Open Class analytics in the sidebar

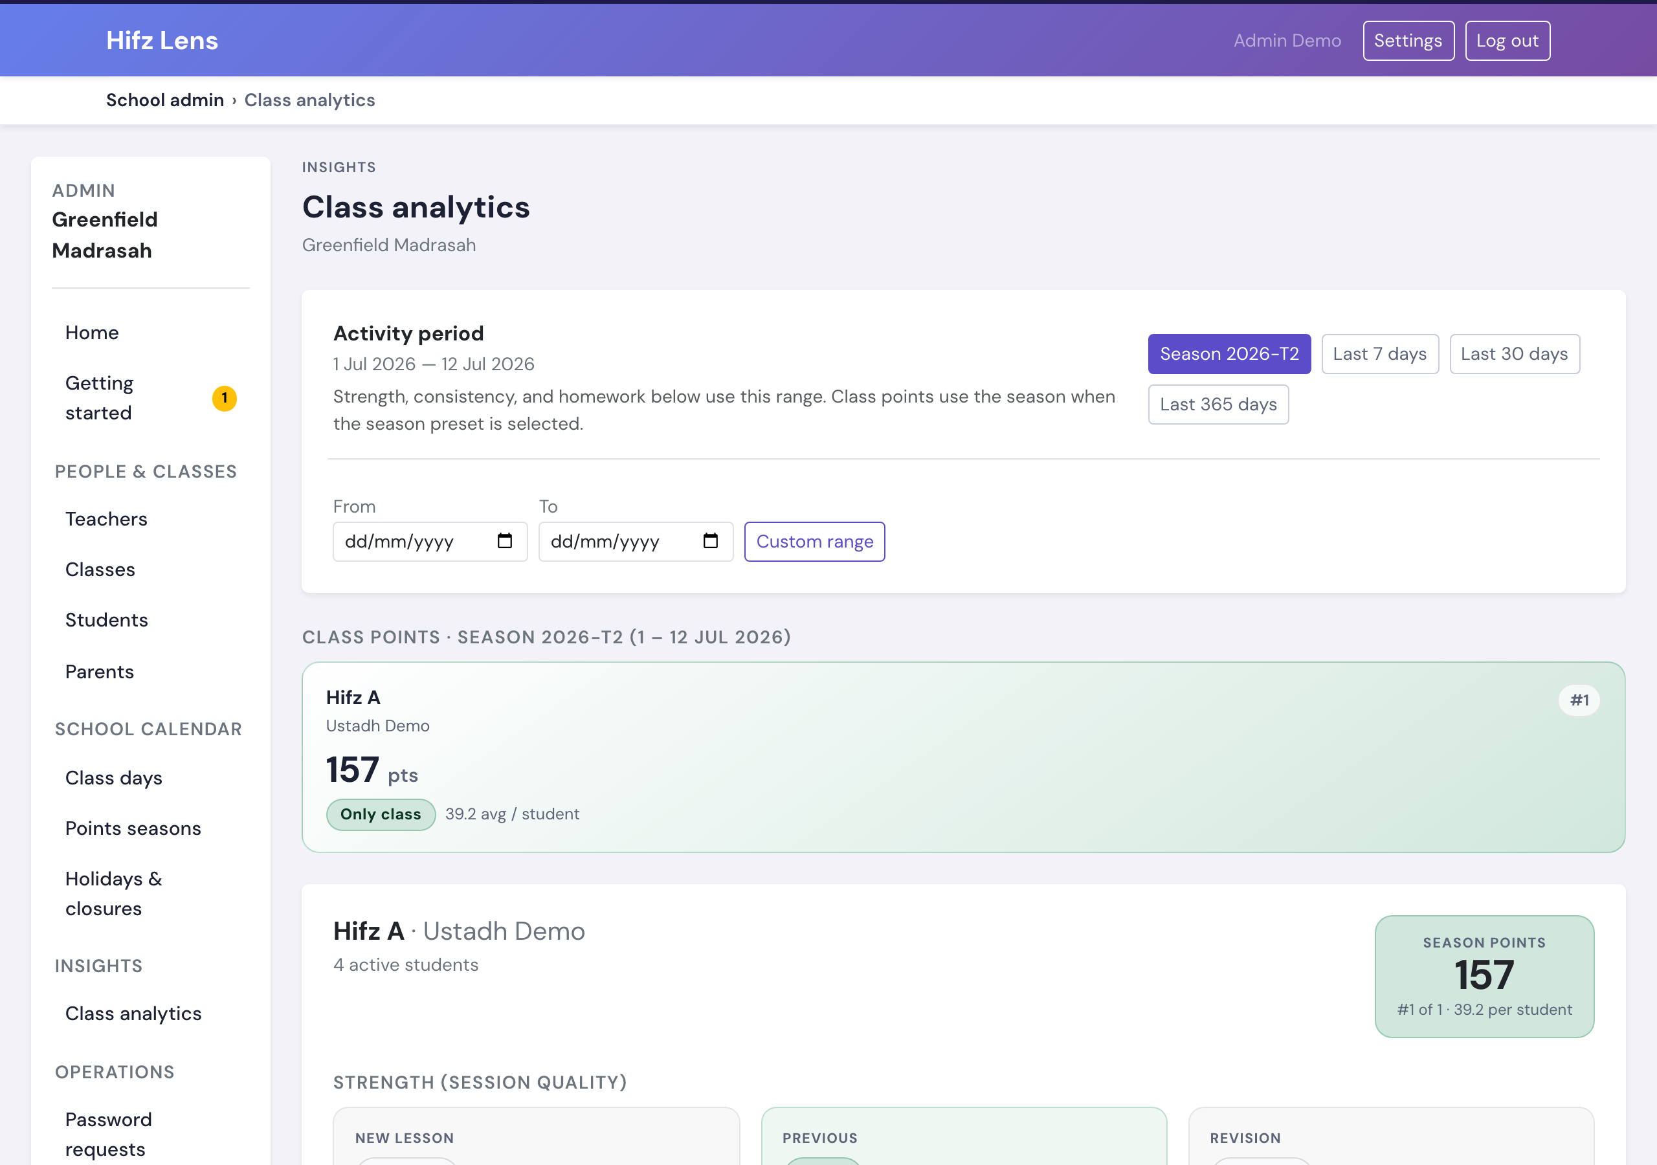coord(151,1014)
